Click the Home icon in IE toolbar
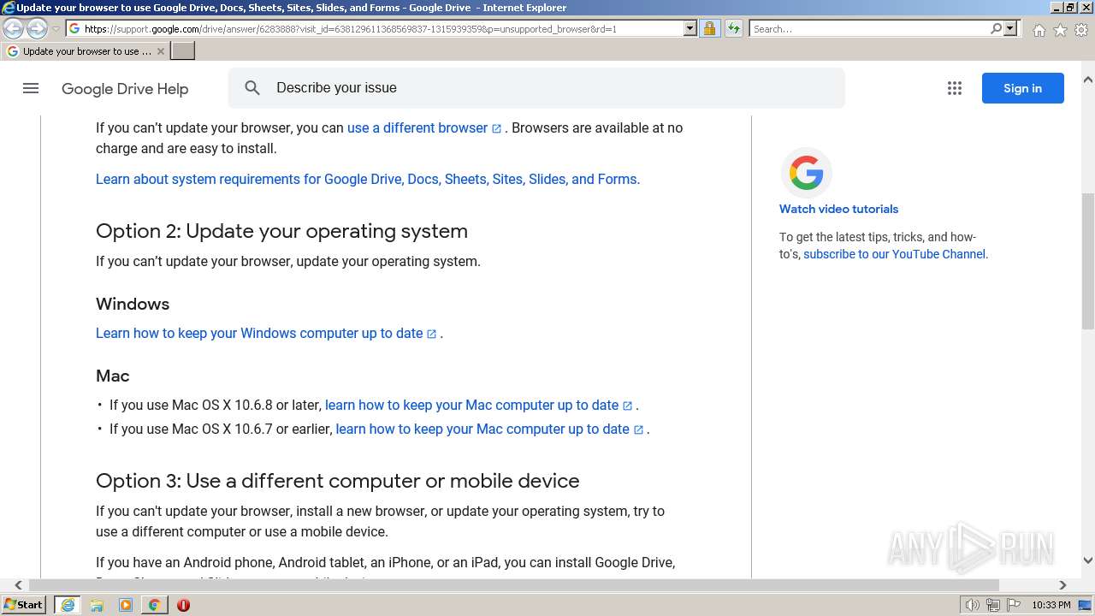 1039,30
